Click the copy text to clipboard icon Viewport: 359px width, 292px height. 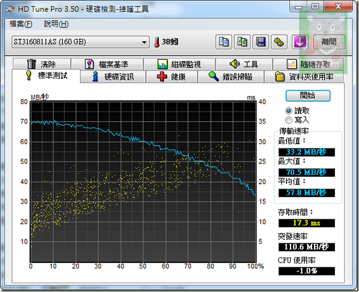pyautogui.click(x=224, y=42)
